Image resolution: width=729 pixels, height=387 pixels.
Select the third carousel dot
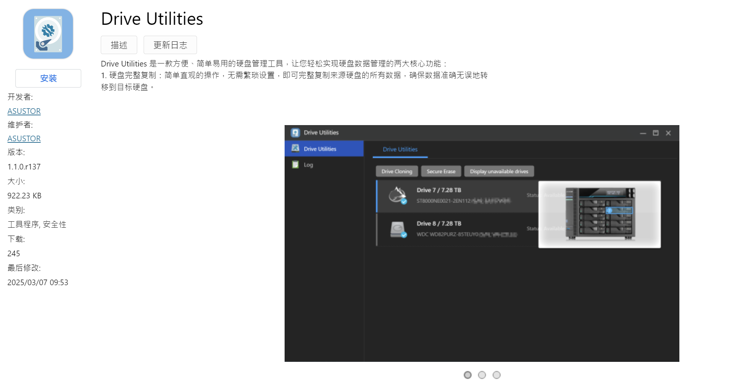(497, 375)
